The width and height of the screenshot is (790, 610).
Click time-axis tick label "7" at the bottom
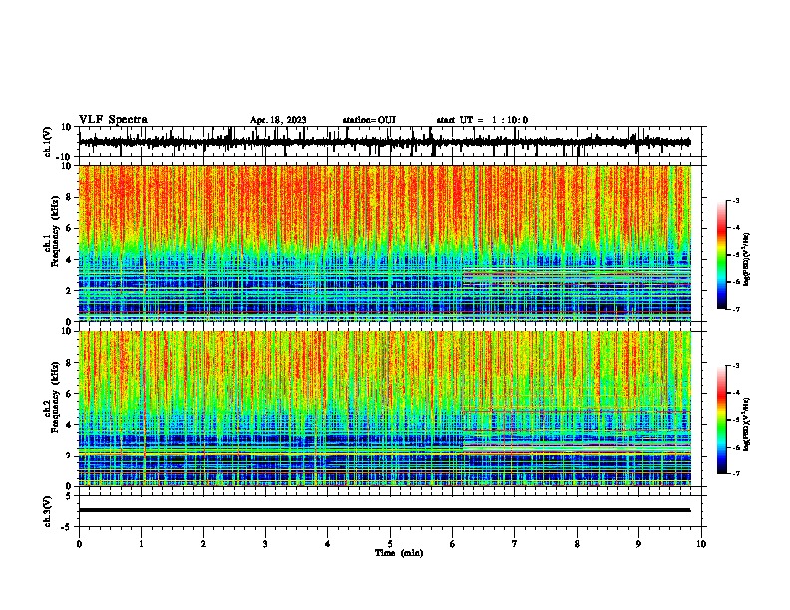point(515,544)
